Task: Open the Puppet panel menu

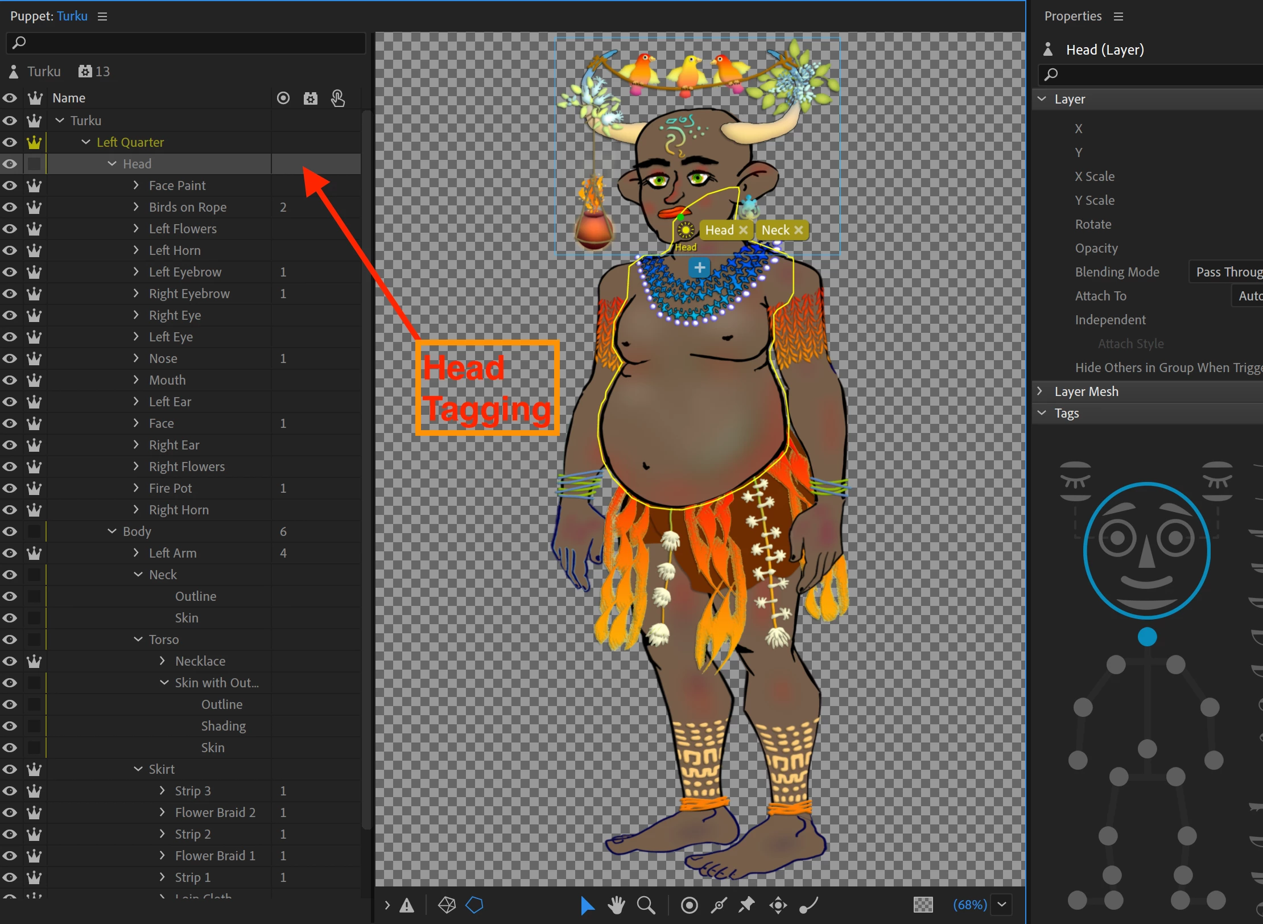Action: click(102, 16)
